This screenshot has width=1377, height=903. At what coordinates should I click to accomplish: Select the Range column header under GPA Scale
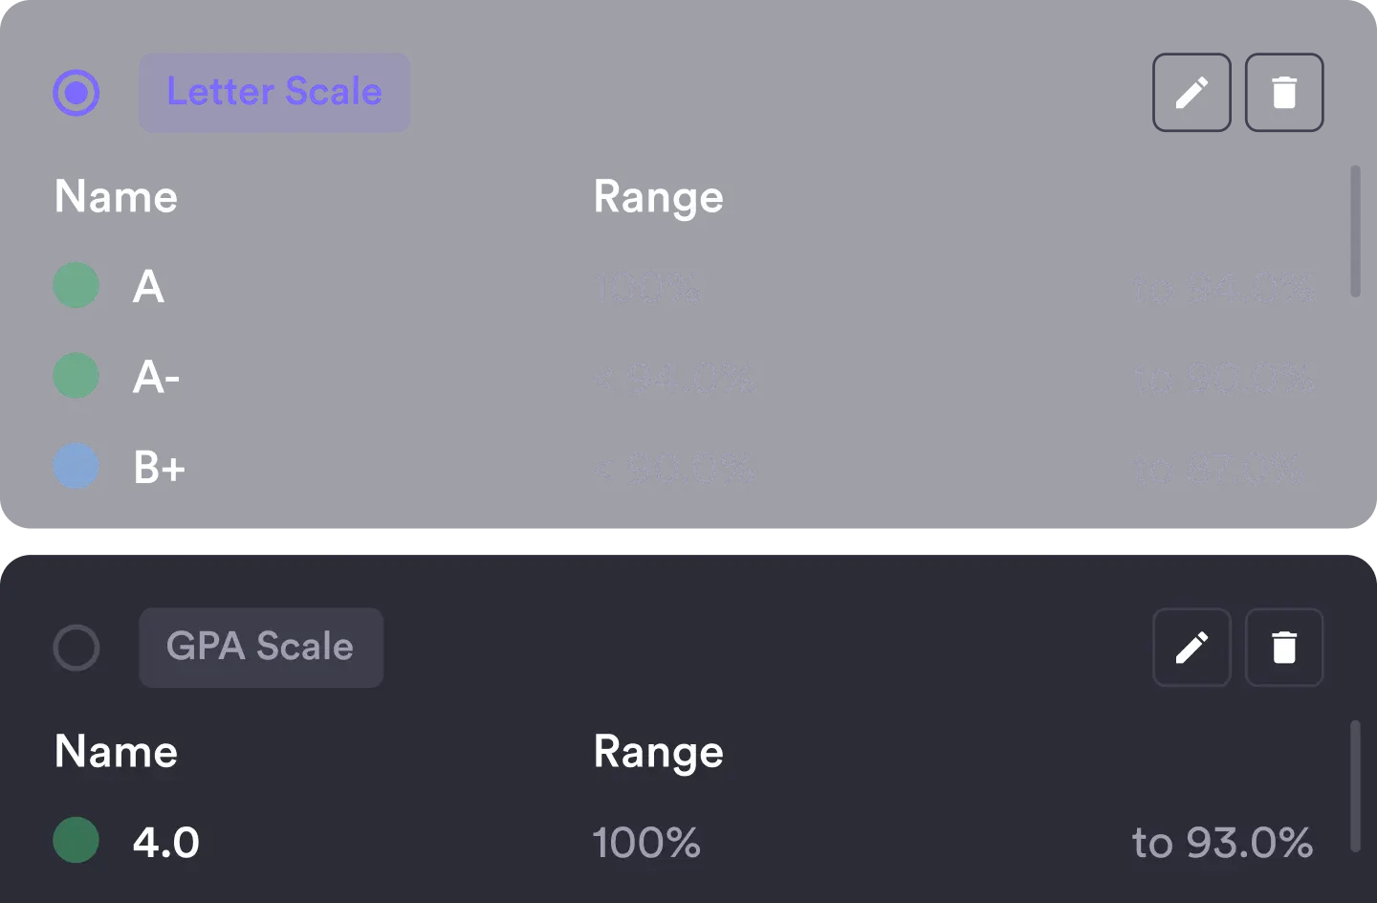click(659, 752)
